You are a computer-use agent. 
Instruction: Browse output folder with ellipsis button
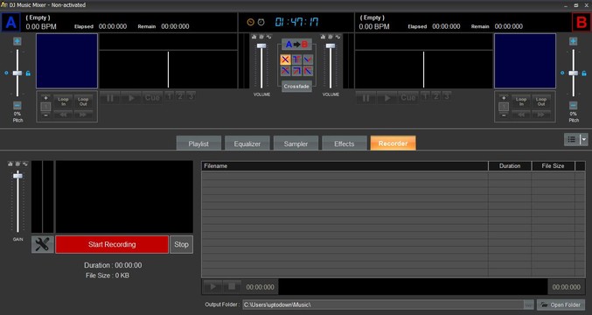coord(528,304)
